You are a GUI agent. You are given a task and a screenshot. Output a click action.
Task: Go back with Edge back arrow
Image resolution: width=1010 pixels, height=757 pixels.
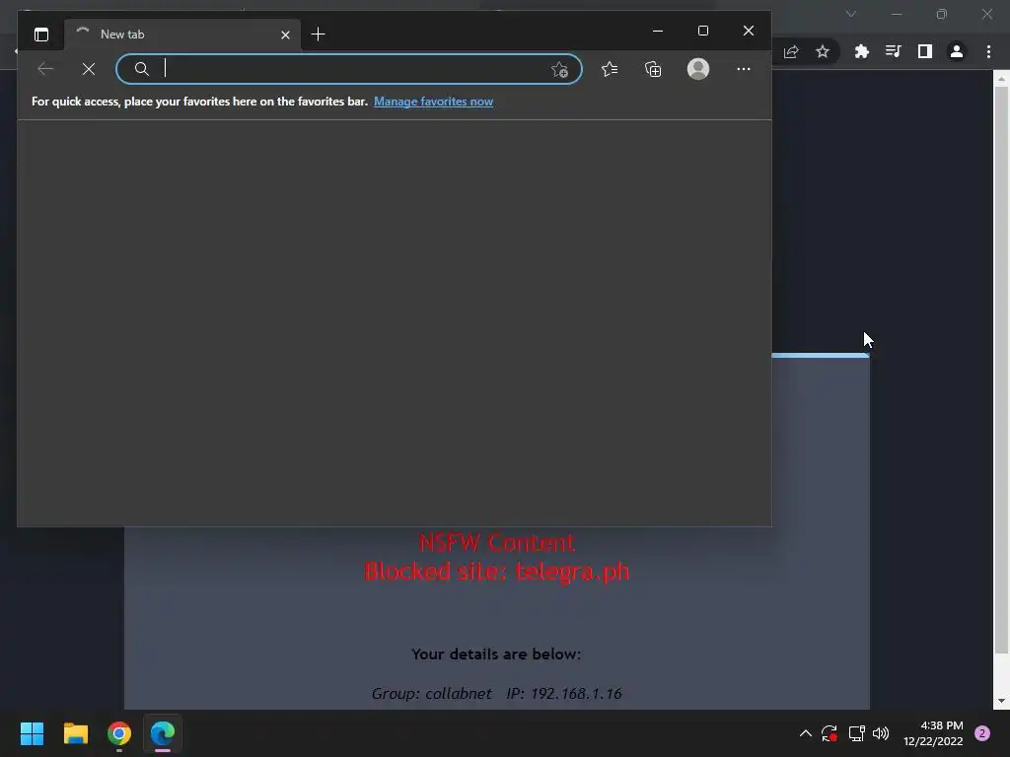[x=45, y=69]
